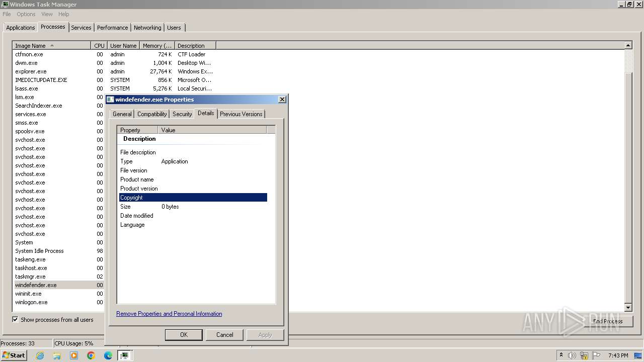Select the Copyright property row

pyautogui.click(x=193, y=198)
